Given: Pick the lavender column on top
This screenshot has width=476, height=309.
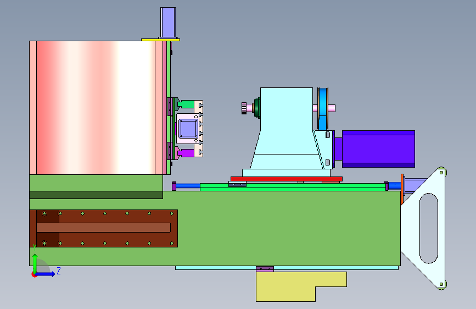Looking at the screenshot, I should pyautogui.click(x=168, y=23).
